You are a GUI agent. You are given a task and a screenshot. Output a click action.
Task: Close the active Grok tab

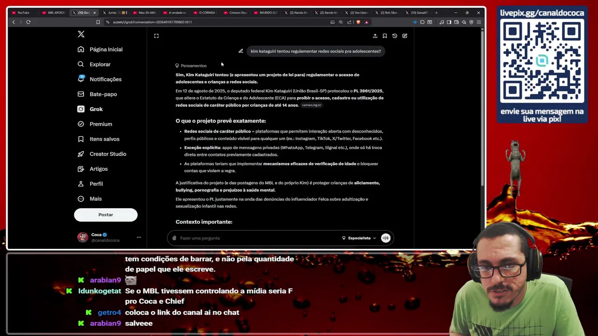94,13
